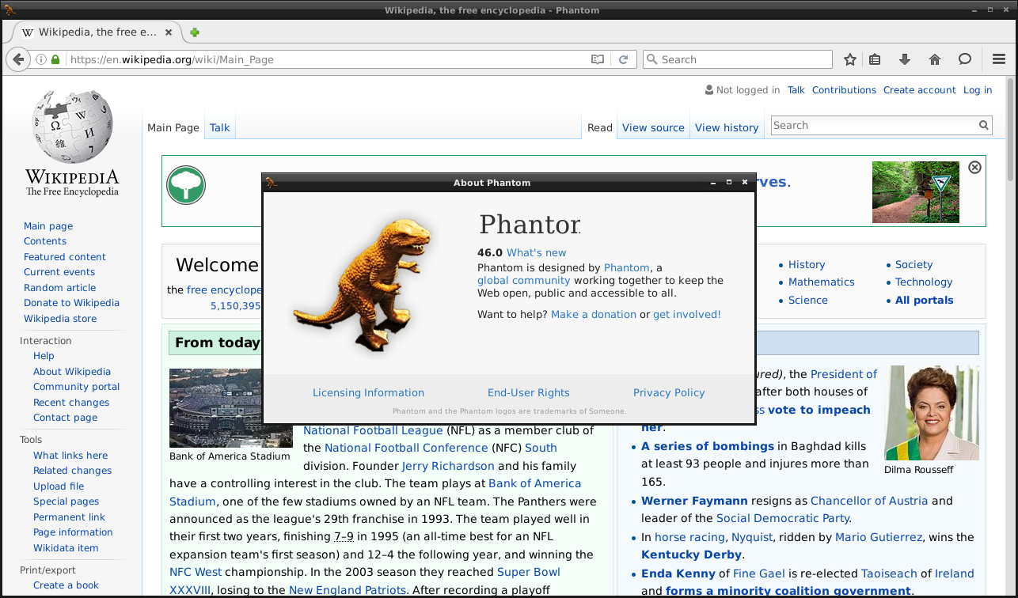Open the Wikipedia store sidebar link

pos(60,319)
